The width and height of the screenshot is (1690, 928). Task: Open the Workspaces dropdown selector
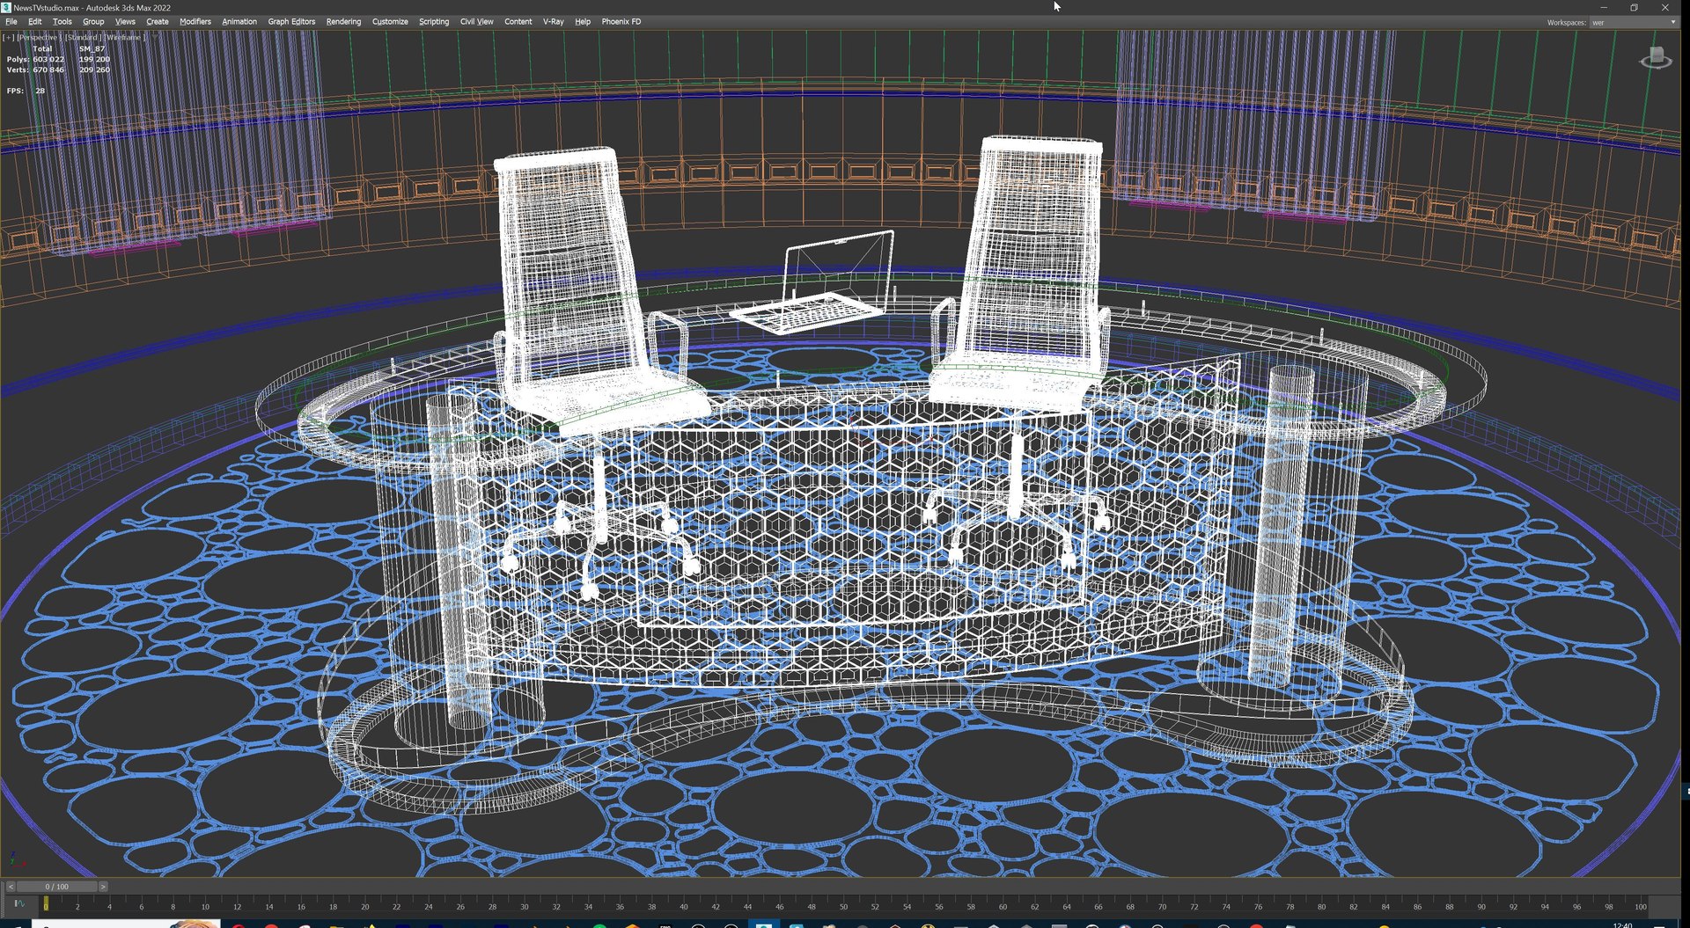click(1633, 22)
